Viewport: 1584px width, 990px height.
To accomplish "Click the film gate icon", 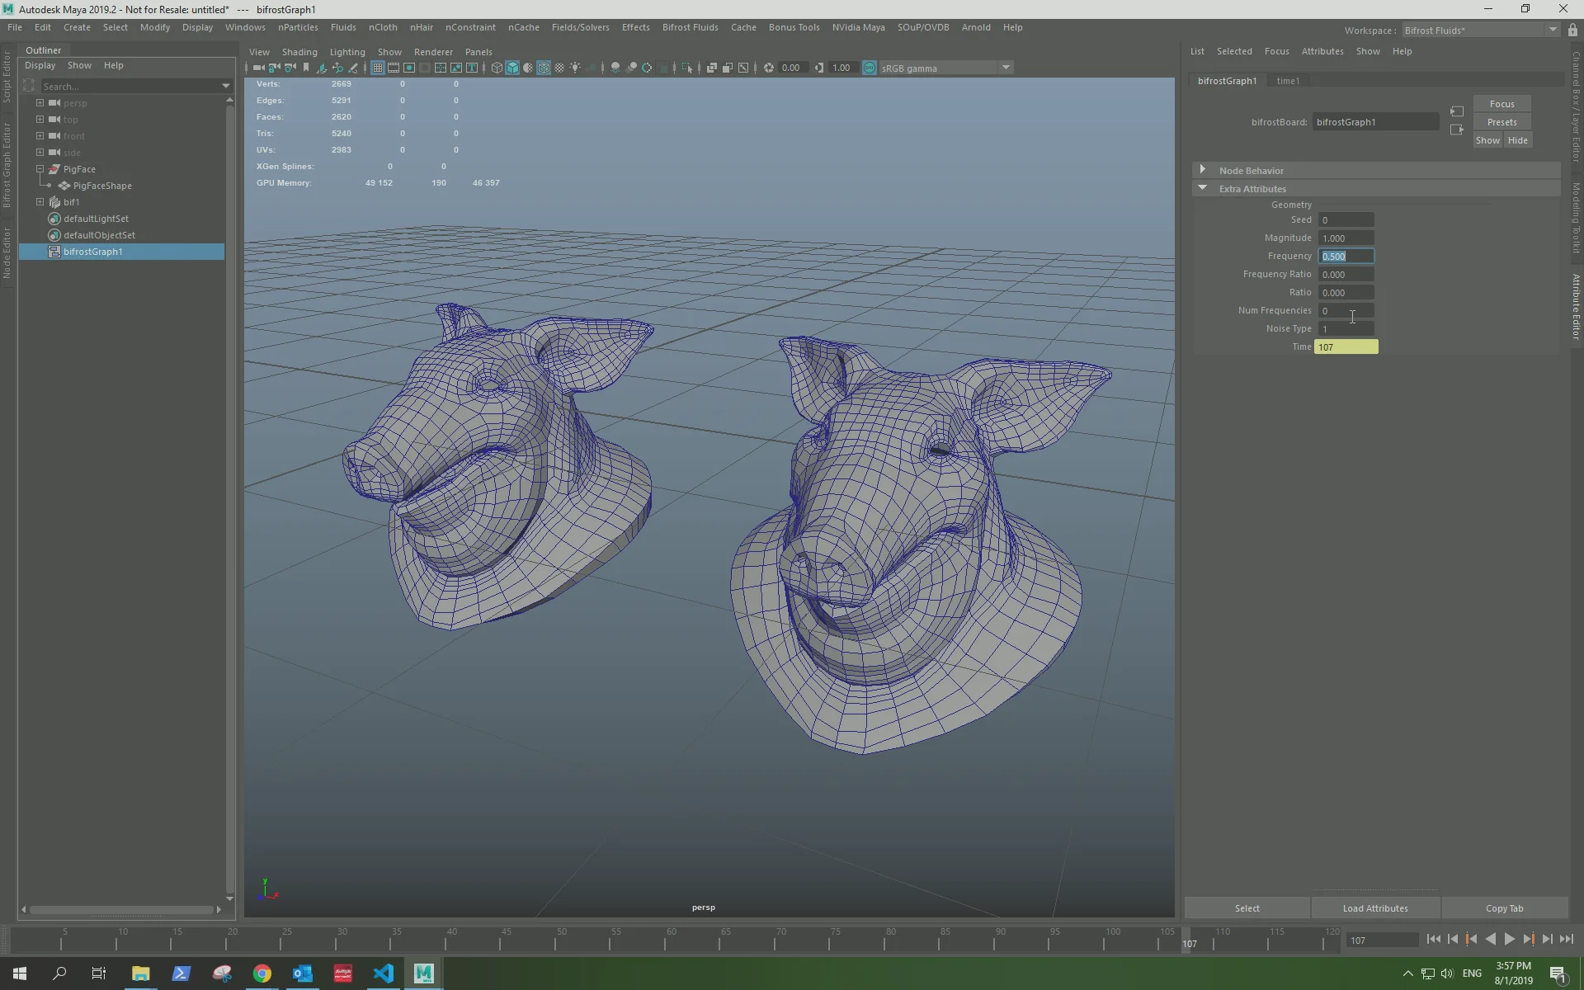I will tap(394, 68).
